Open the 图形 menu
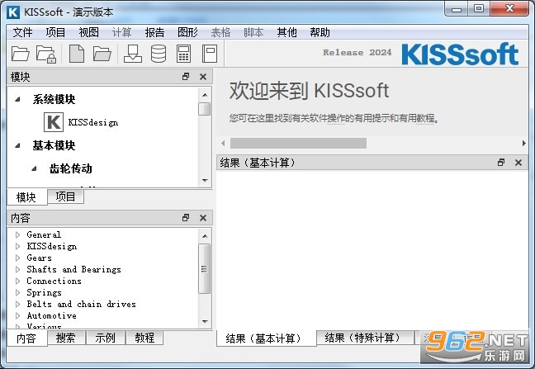 [x=187, y=32]
